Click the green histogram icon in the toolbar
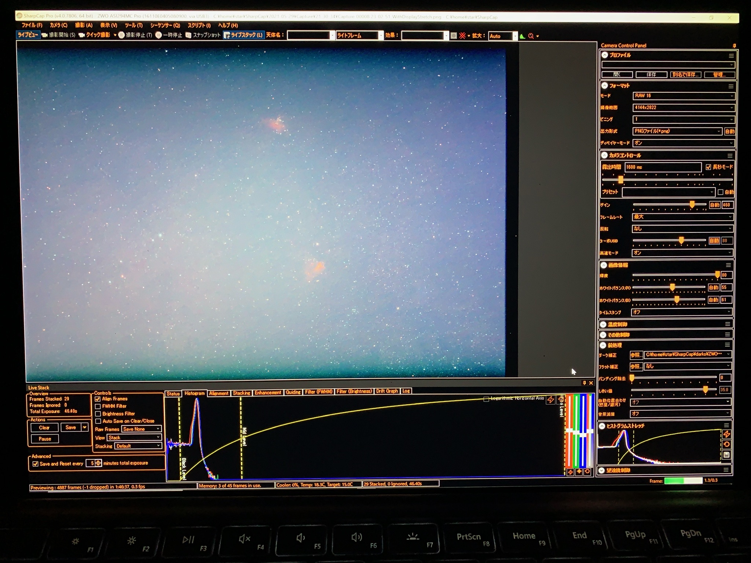 (523, 36)
